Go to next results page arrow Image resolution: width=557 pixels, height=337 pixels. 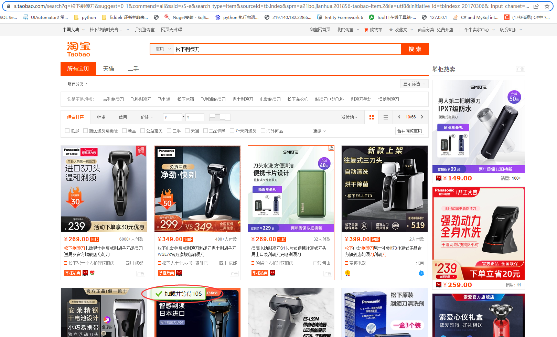(x=422, y=117)
